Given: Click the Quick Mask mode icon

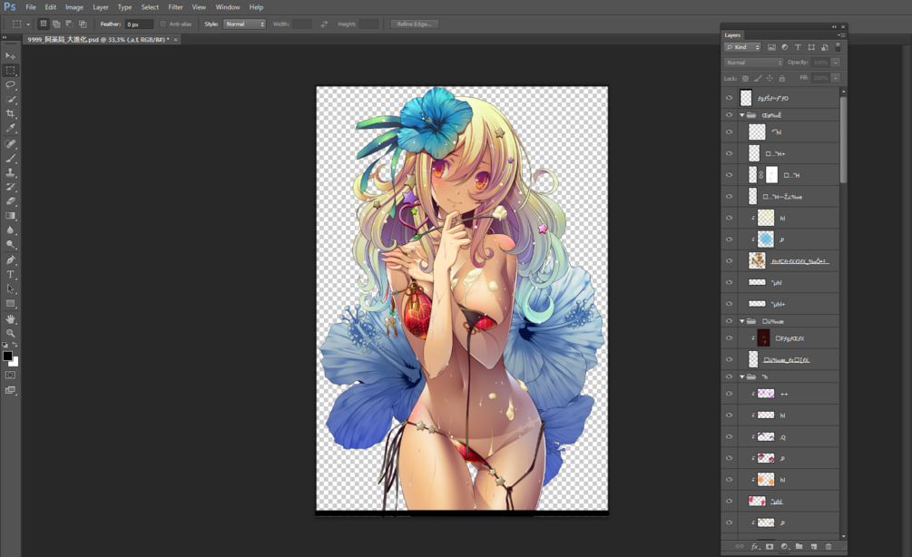Looking at the screenshot, I should 11,375.
